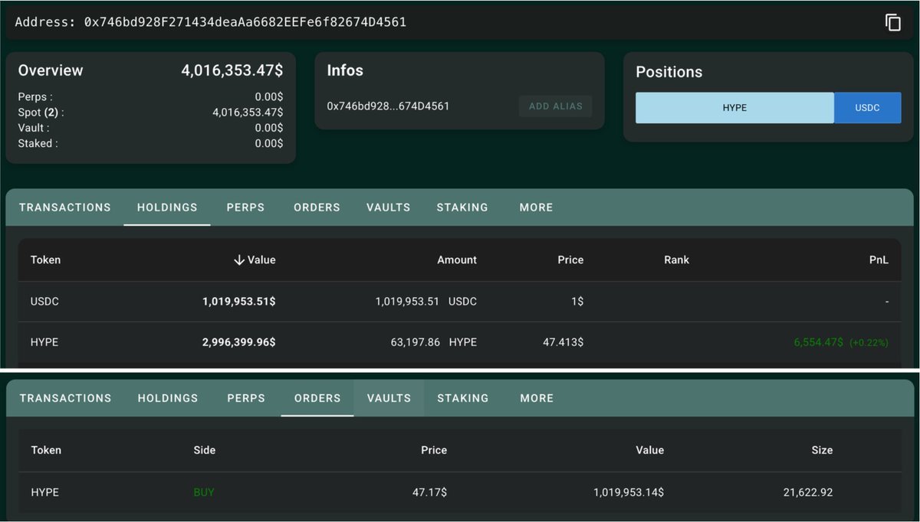This screenshot has height=522, width=920.
Task: Click the ADD ALIAS button
Action: coord(556,106)
